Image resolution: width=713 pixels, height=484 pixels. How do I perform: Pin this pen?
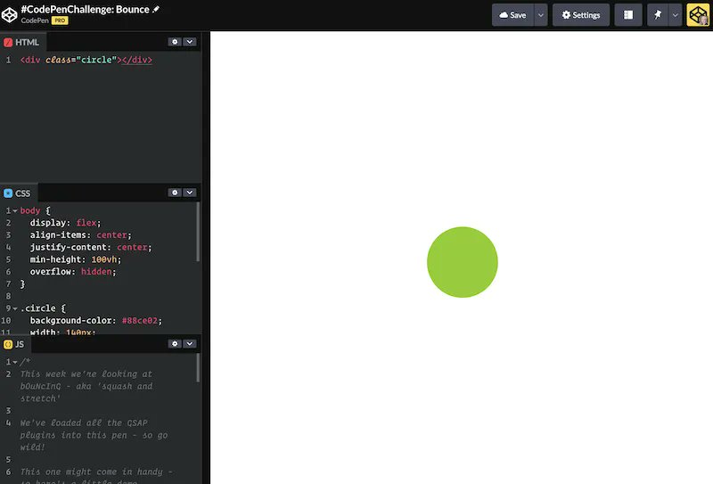658,15
